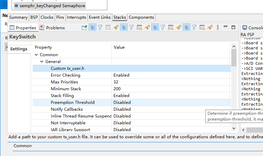The width and height of the screenshot is (263, 156).
Task: Click the Common label below the description
Action: coord(22,146)
